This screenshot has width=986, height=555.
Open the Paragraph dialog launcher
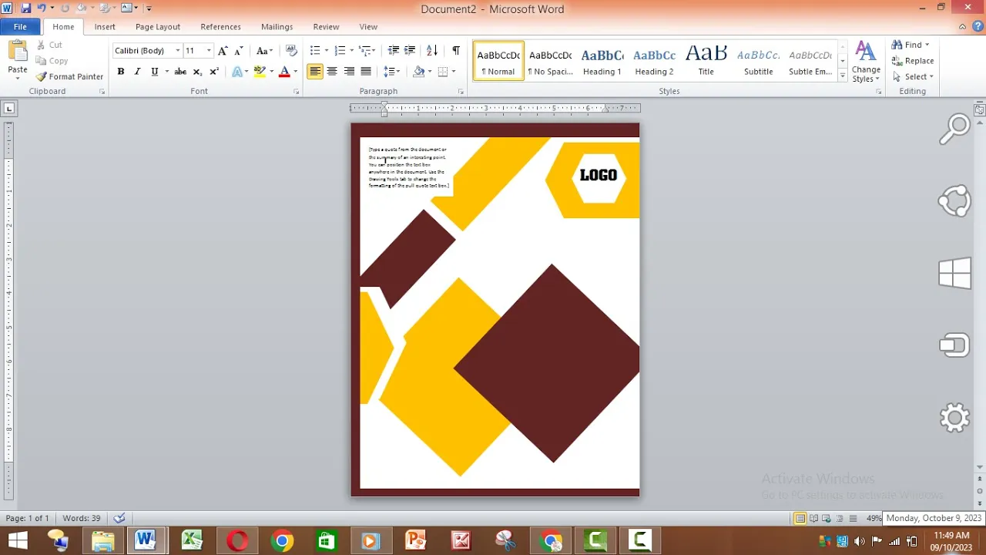pos(461,92)
